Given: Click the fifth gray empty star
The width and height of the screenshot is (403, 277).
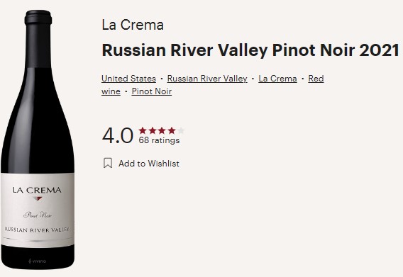Looking at the screenshot, I should coord(181,130).
